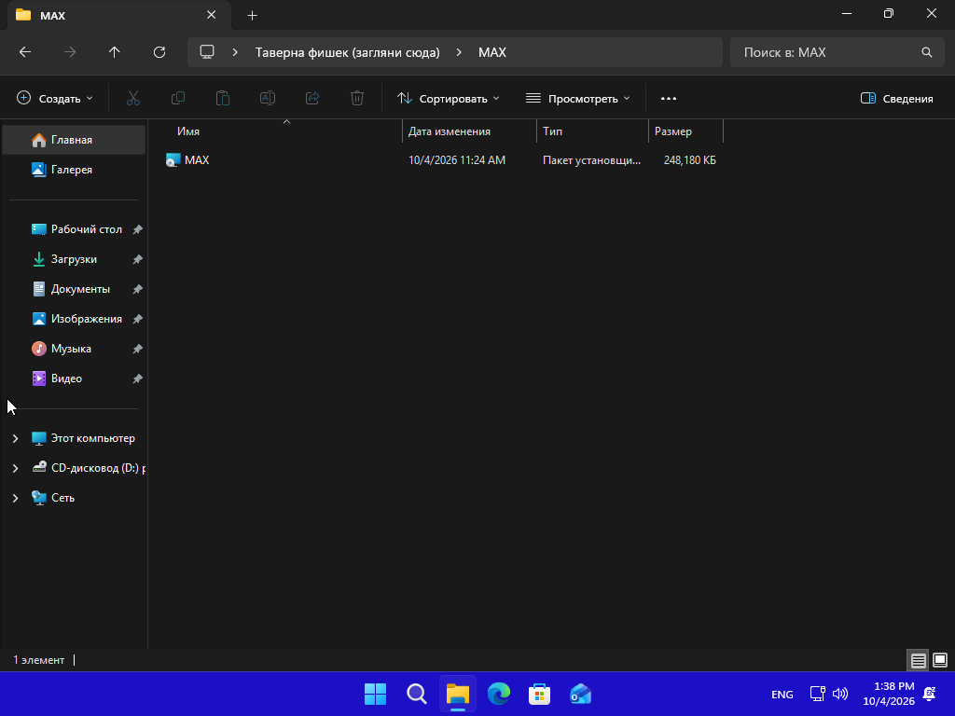
Task: Open Загрузки in the sidebar
Action: click(x=74, y=259)
